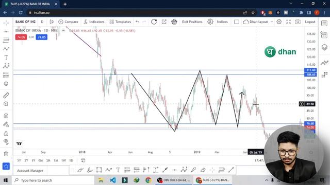Toggle lock all drawing tools
The image size is (330, 185).
[x=6, y=133]
